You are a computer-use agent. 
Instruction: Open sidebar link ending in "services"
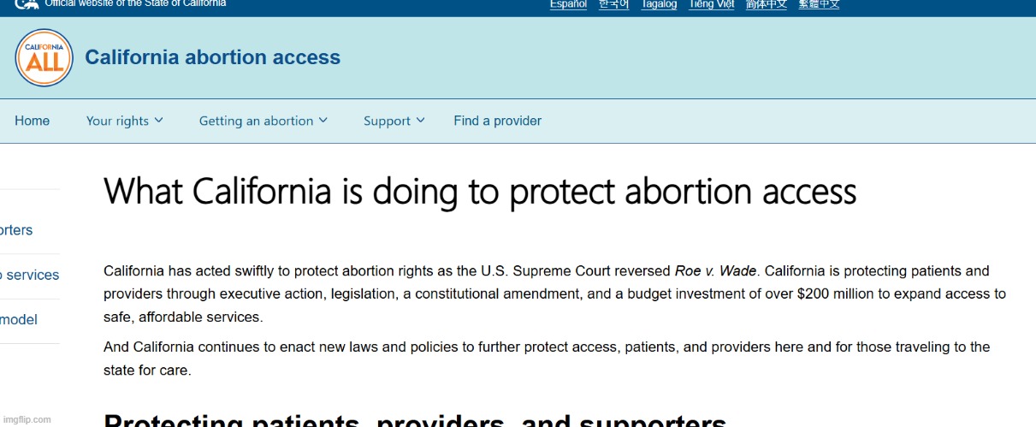coord(29,275)
